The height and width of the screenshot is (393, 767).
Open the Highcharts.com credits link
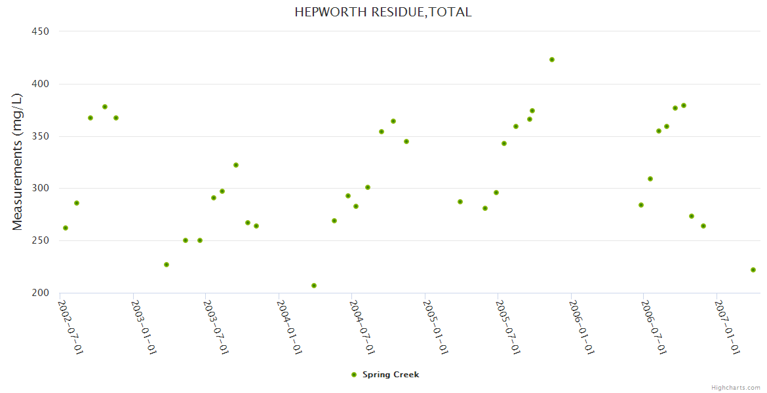coord(736,387)
